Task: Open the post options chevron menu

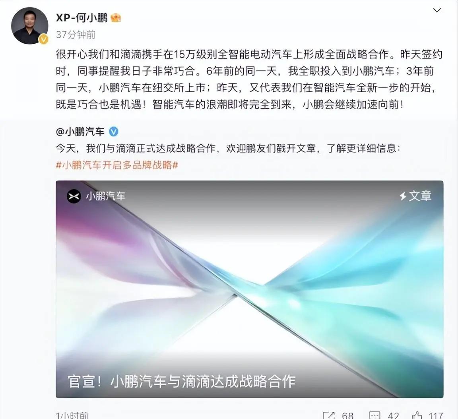Action: [x=437, y=10]
